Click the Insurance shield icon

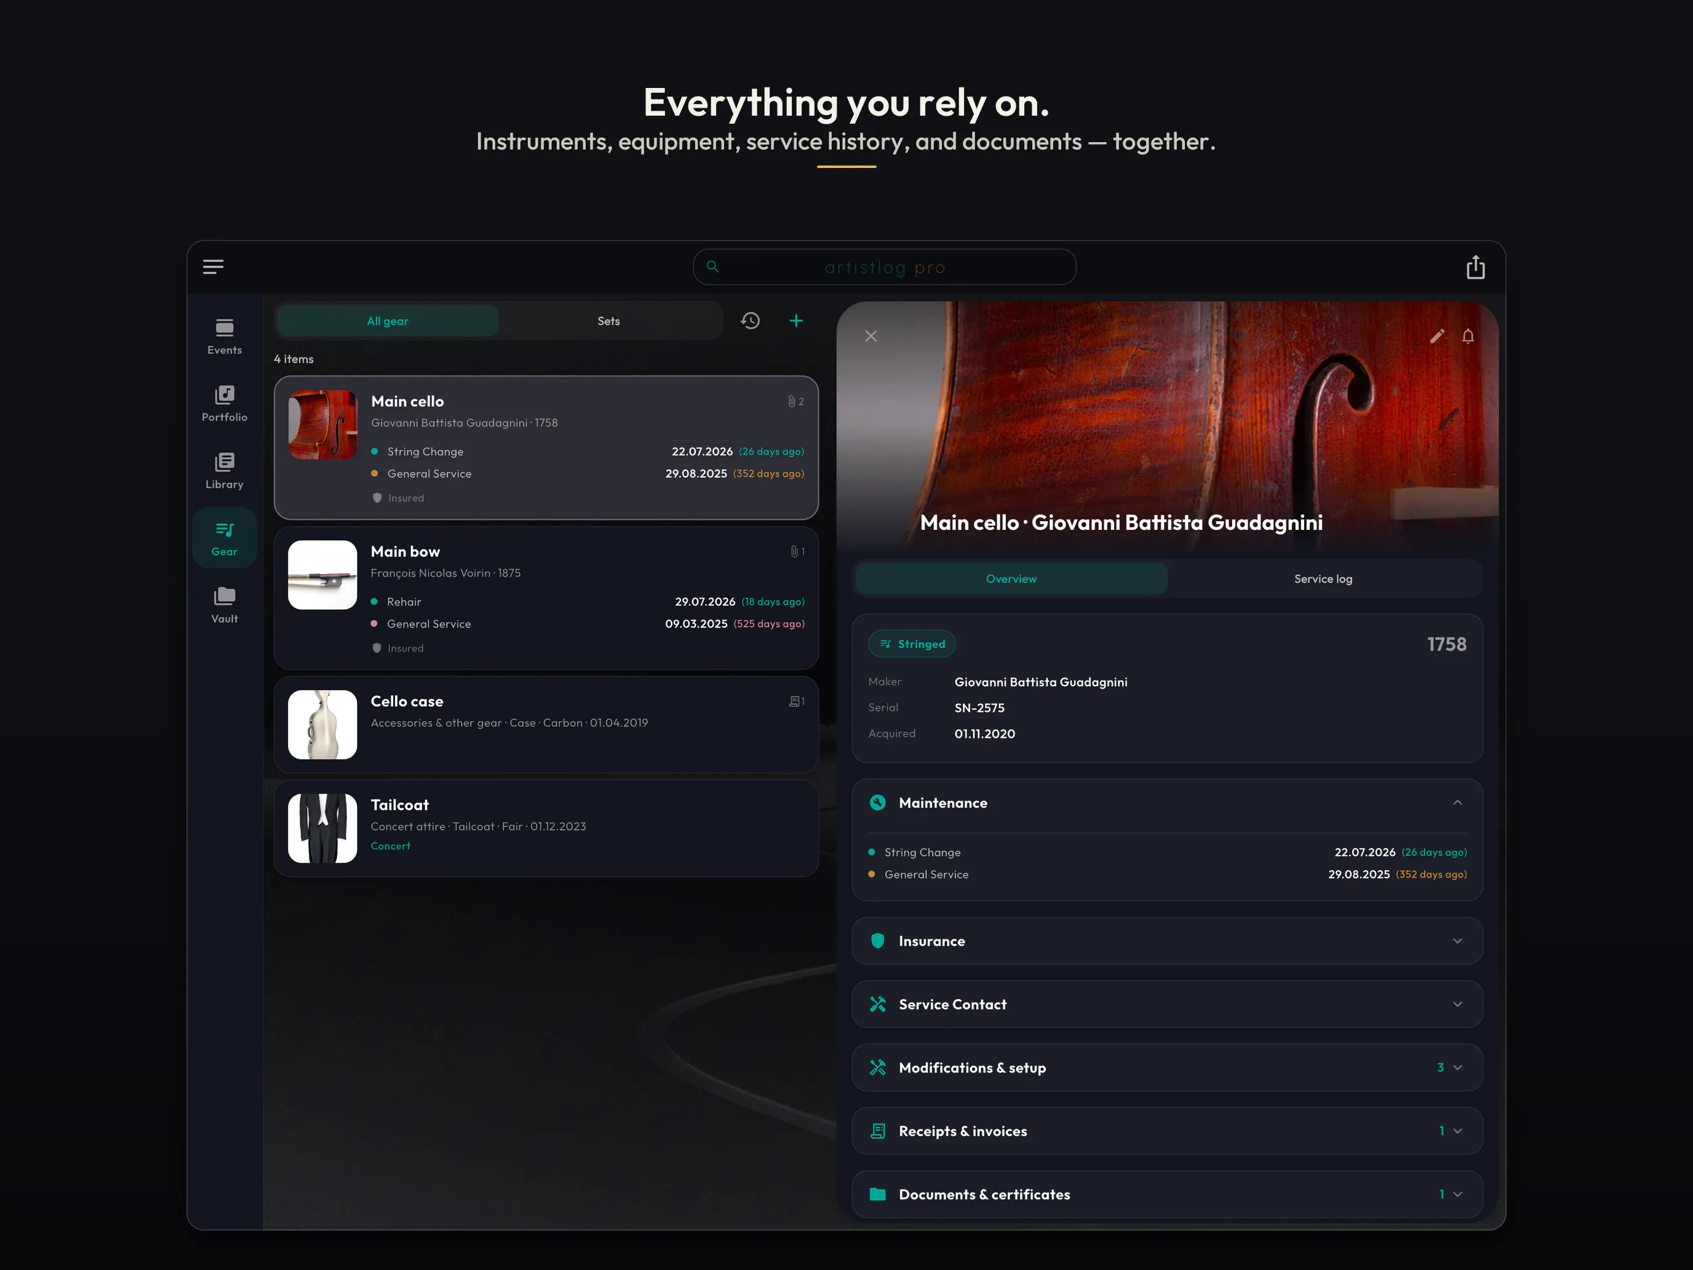point(878,941)
